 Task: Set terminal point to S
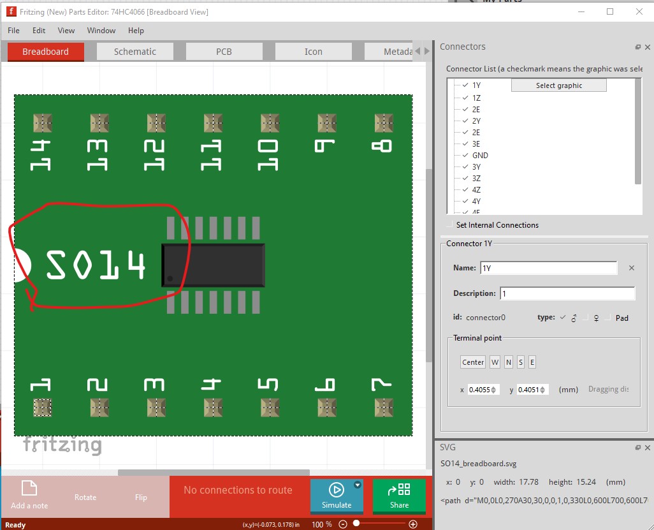521,362
